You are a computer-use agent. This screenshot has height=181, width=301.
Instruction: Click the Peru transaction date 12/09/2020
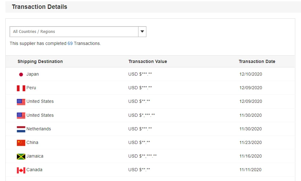[251, 88]
